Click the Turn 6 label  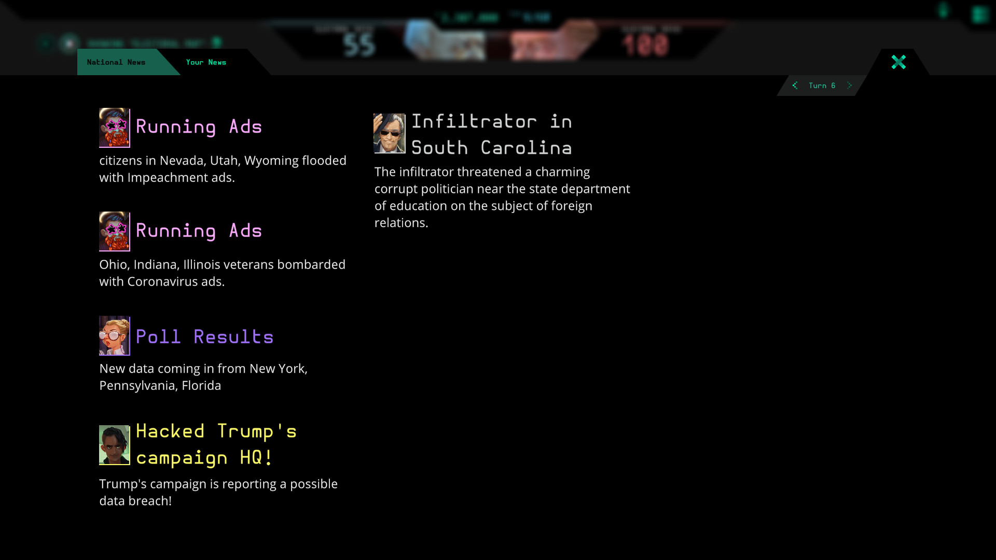[x=822, y=86]
